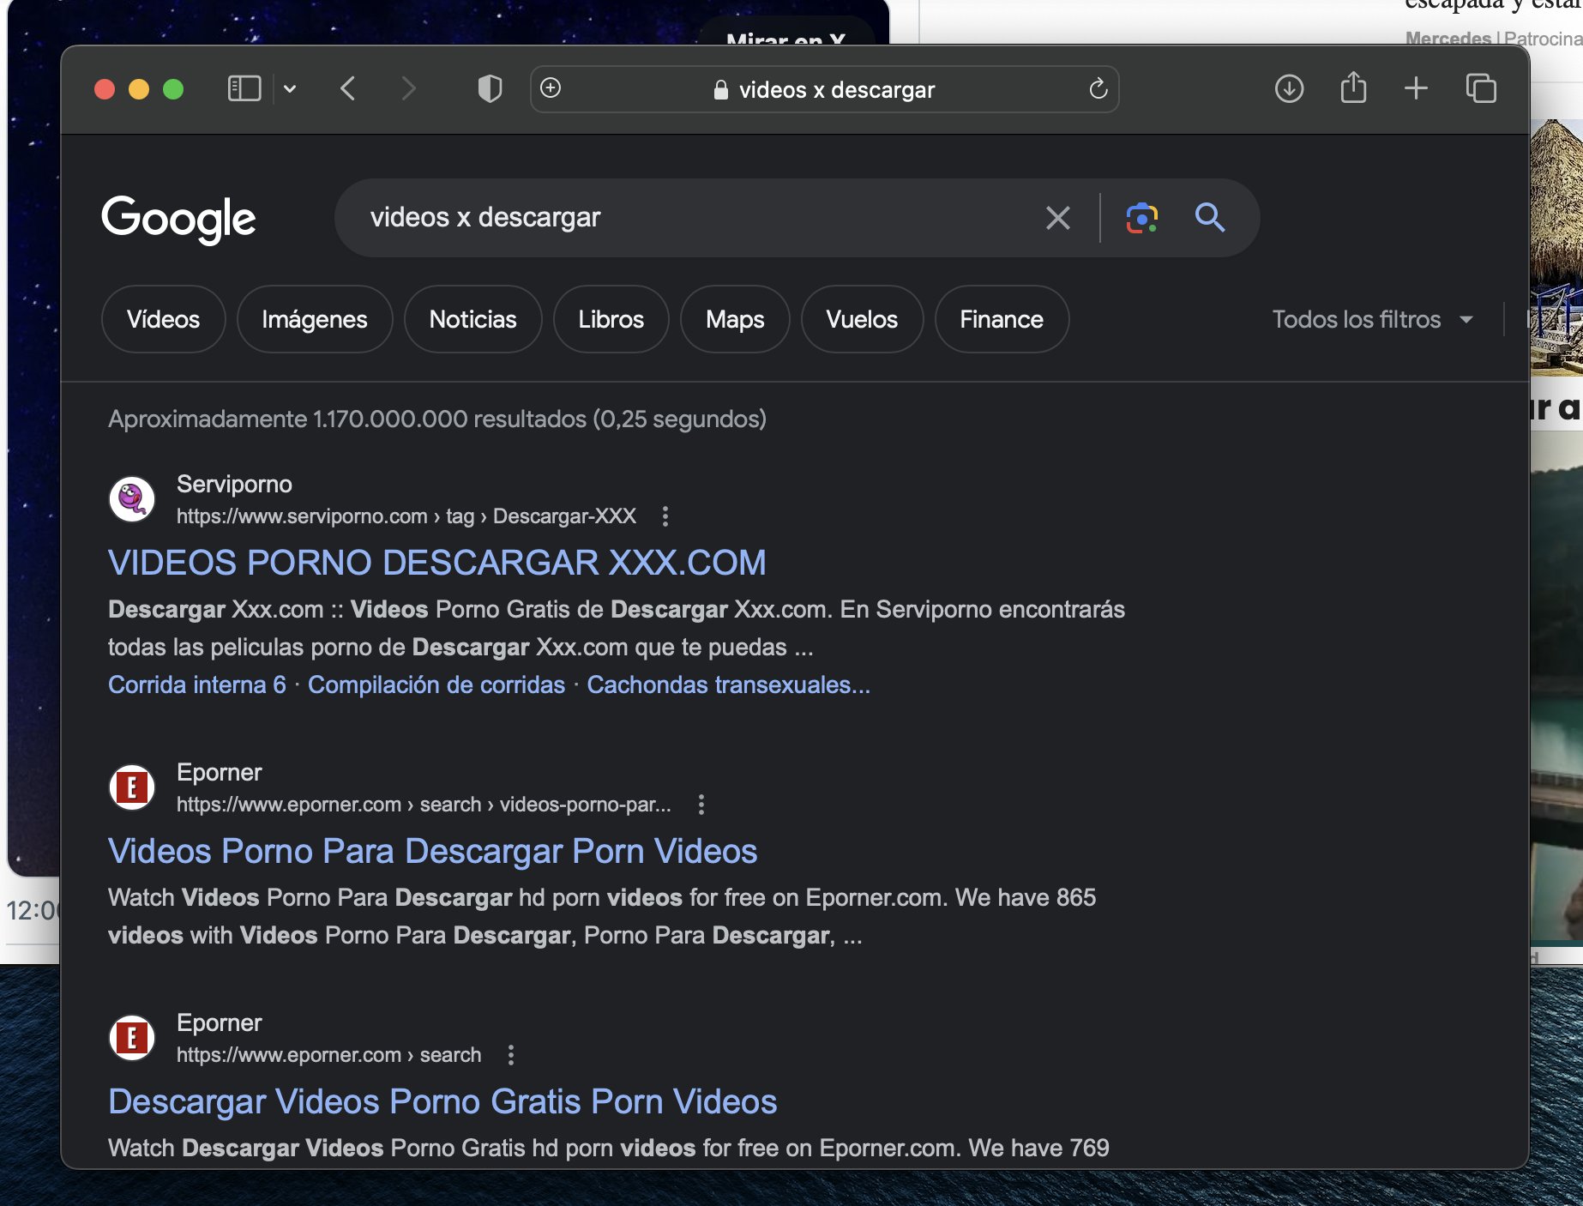Click the eporner.com › search › videos-porno-par URL
The width and height of the screenshot is (1583, 1206).
pyautogui.click(x=424, y=804)
